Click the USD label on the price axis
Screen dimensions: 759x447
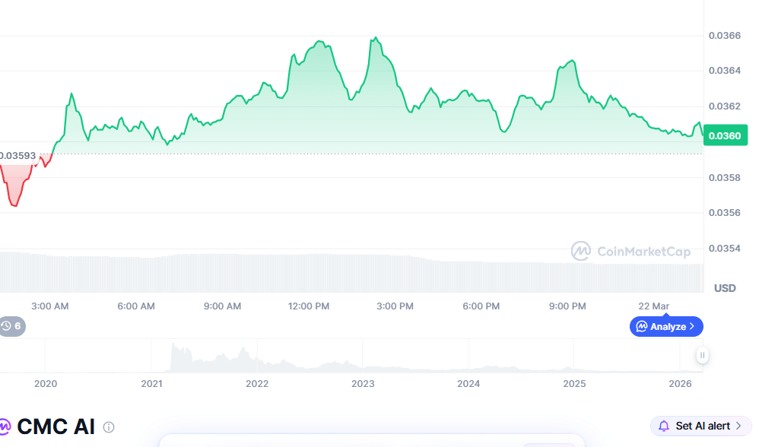click(724, 288)
